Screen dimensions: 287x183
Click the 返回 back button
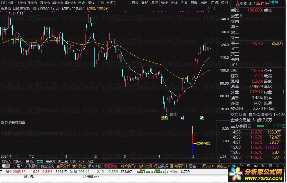coord(224,3)
